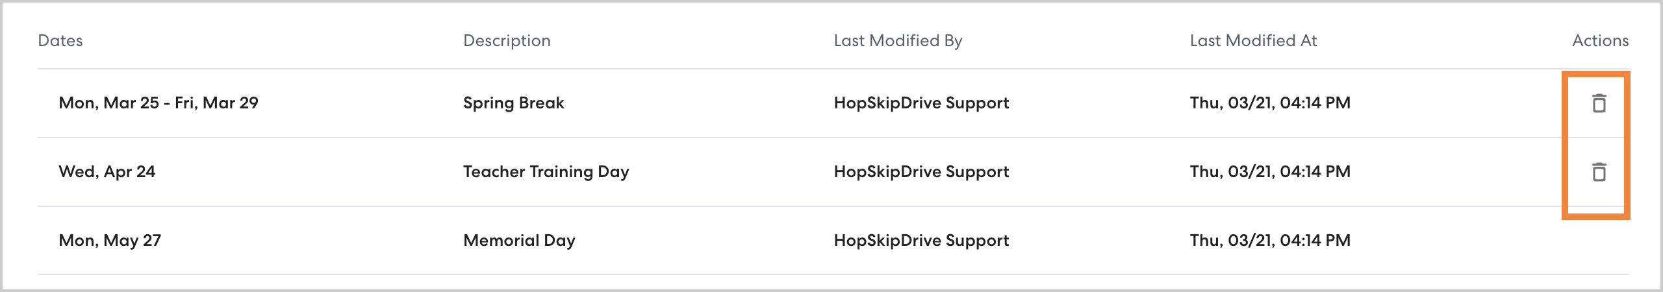The height and width of the screenshot is (292, 1663).
Task: Click the Last Modified By header
Action: coord(898,40)
